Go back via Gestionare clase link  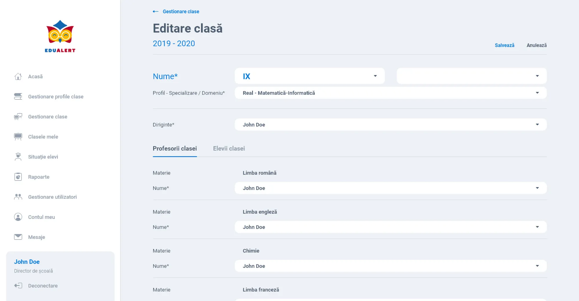click(181, 12)
